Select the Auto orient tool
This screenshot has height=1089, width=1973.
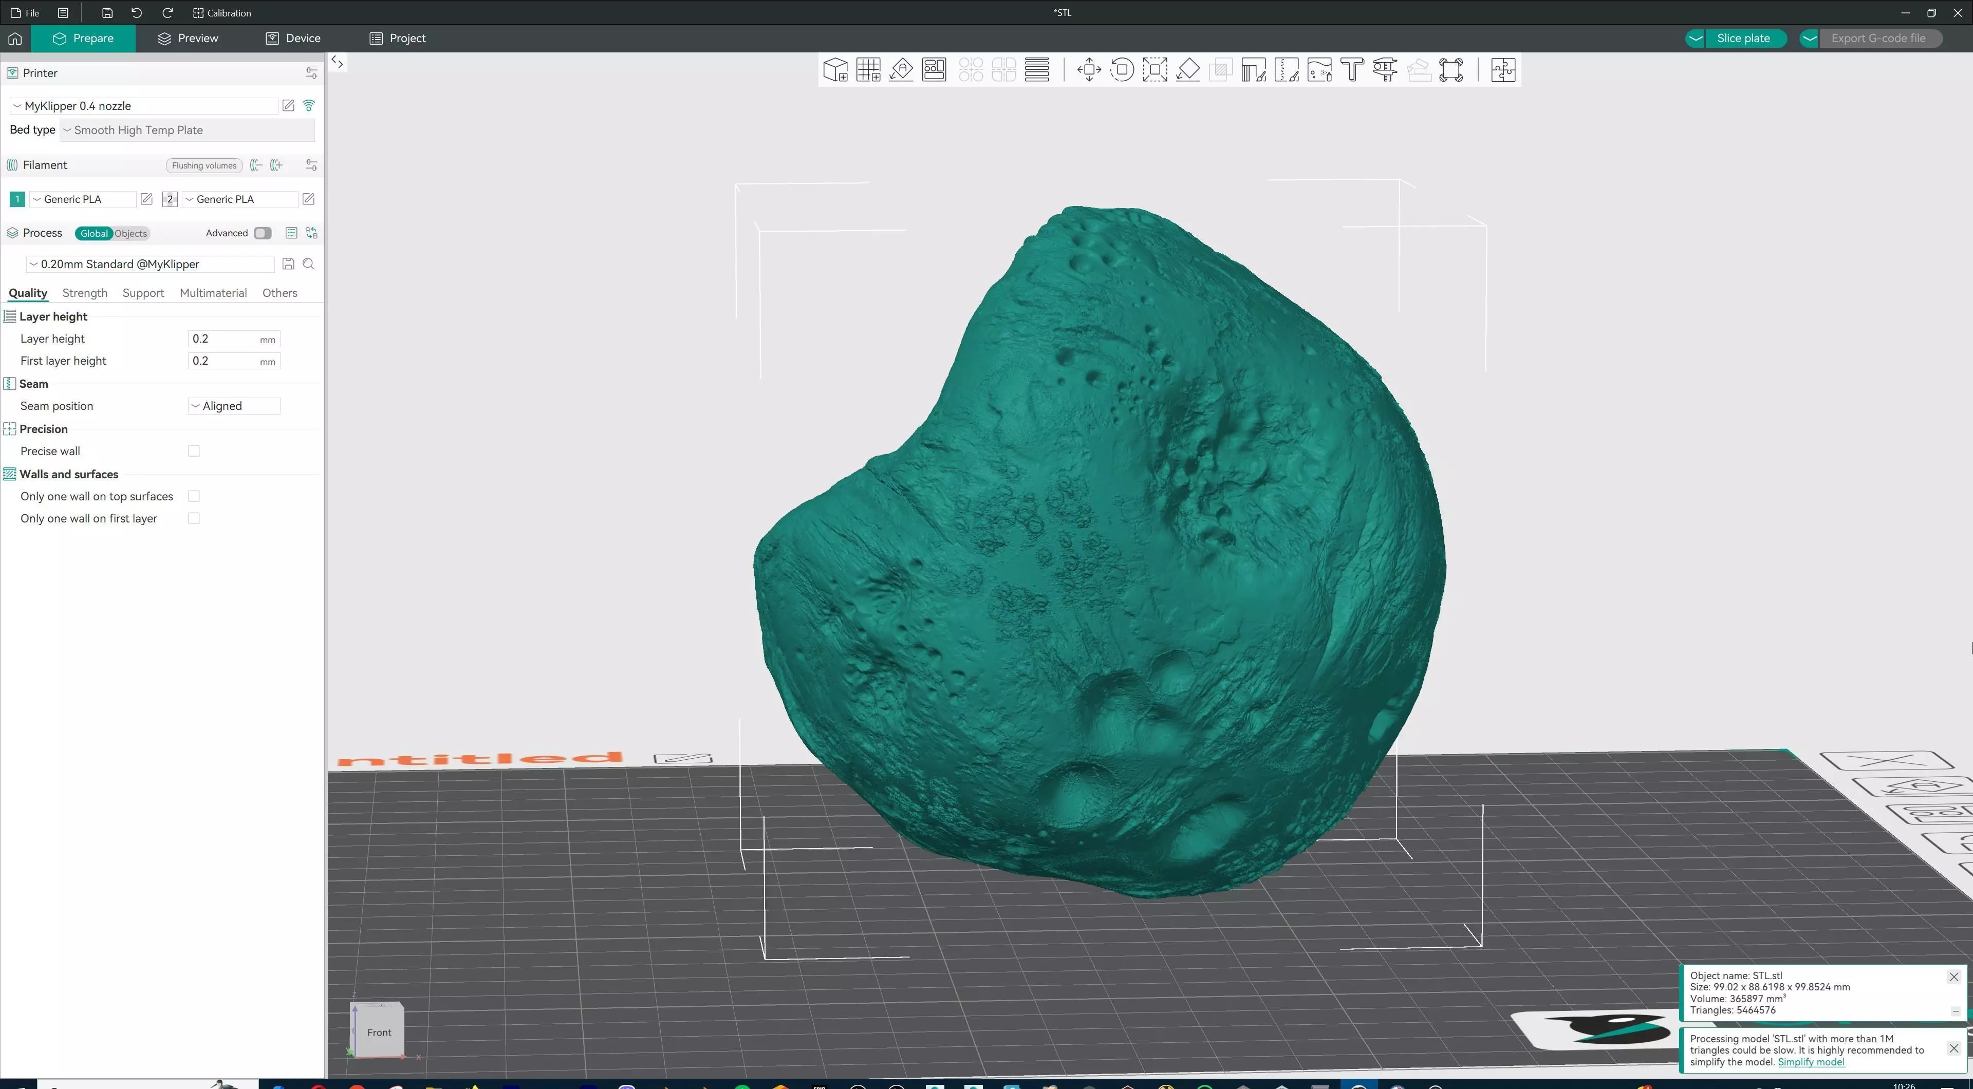[902, 70]
